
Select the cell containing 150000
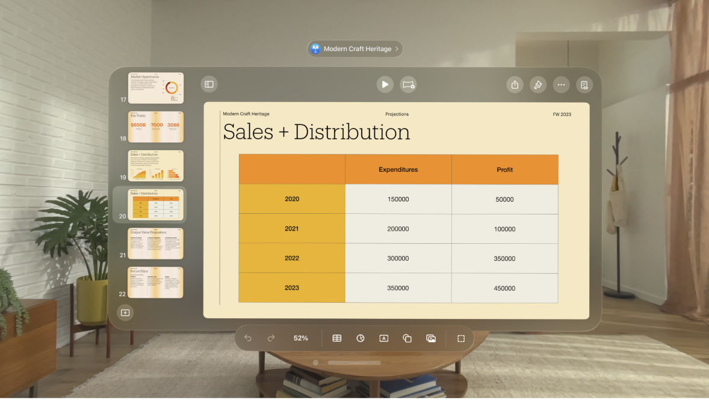click(x=398, y=199)
